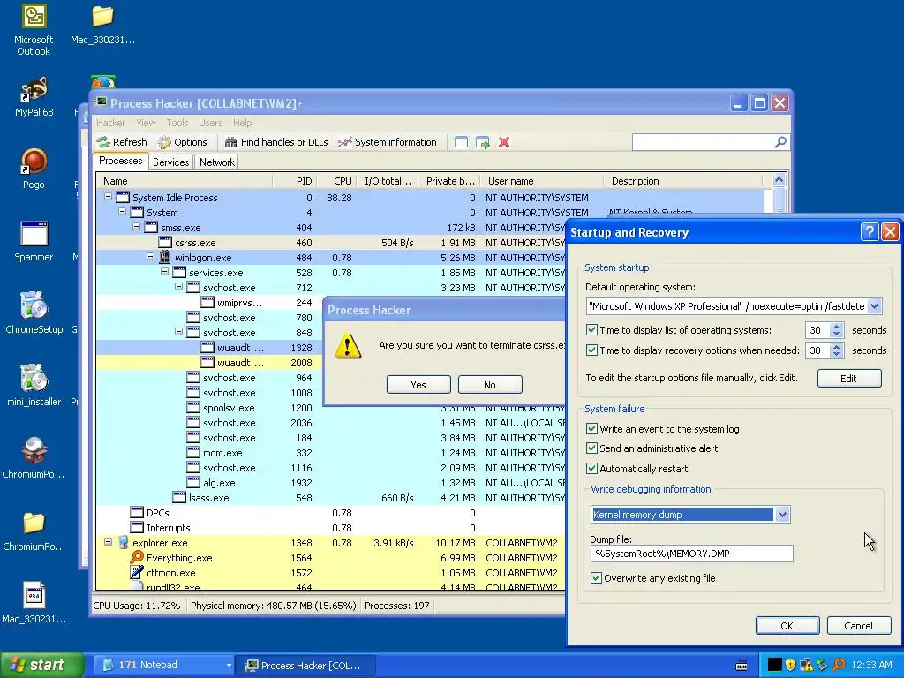Viewport: 904px width, 678px height.
Task: Collapse the explorer.exe tree node
Action: click(x=108, y=542)
